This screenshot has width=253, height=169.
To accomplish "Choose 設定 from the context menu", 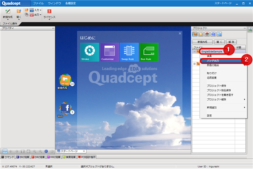I will tap(223, 116).
